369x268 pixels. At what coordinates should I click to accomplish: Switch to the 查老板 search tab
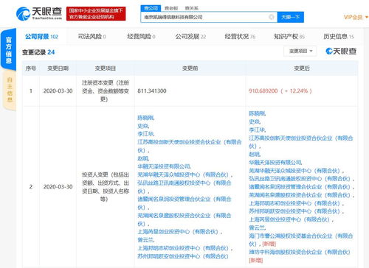point(171,8)
